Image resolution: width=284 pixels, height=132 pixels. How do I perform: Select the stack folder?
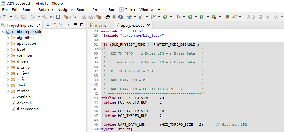21,85
